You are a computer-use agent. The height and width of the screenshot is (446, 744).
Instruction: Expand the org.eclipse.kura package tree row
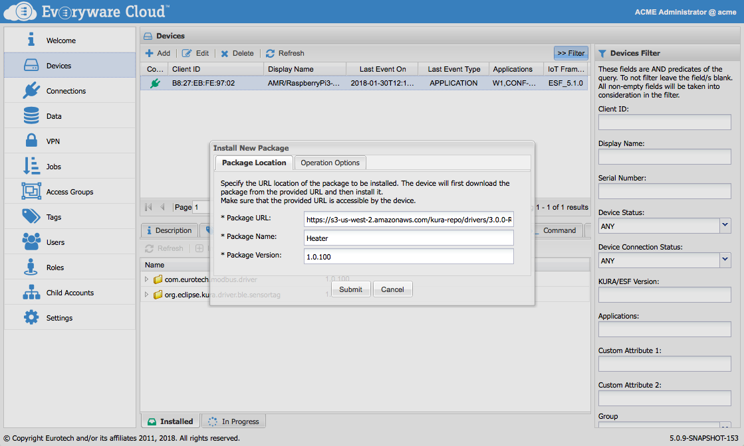pyautogui.click(x=147, y=295)
